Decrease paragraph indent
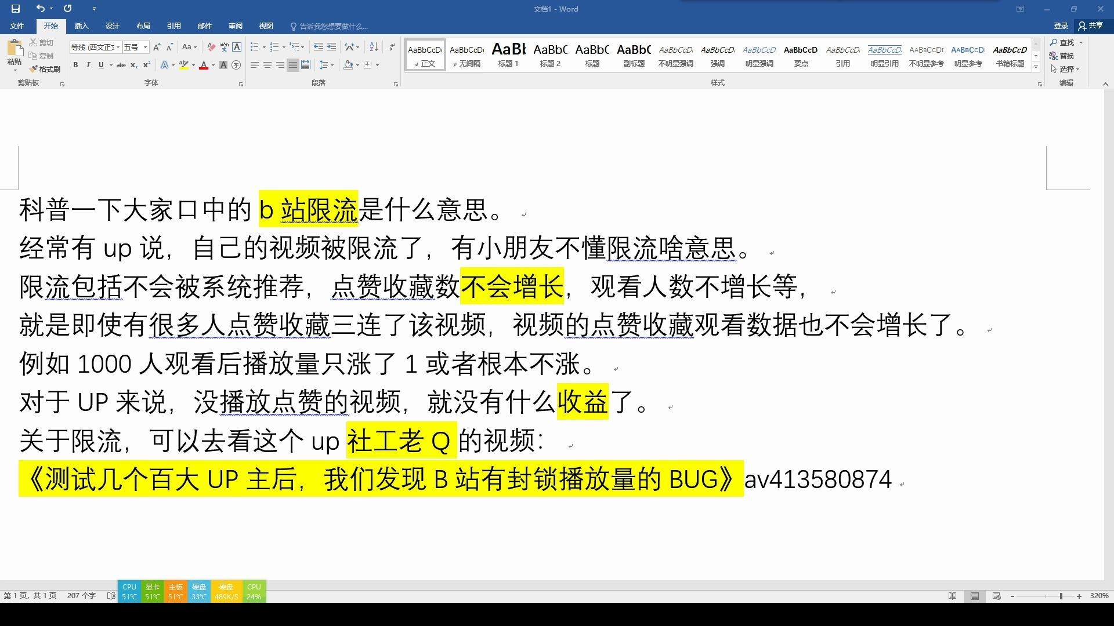The height and width of the screenshot is (626, 1114). (319, 47)
